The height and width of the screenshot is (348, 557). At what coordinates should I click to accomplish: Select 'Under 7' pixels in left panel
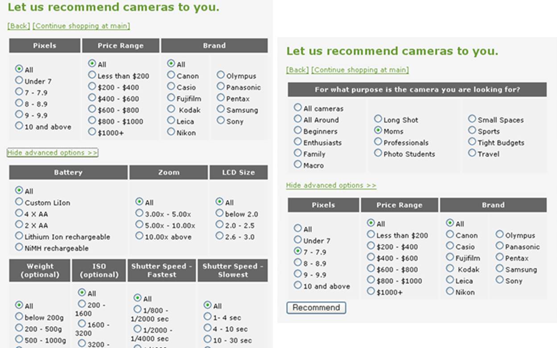19,80
